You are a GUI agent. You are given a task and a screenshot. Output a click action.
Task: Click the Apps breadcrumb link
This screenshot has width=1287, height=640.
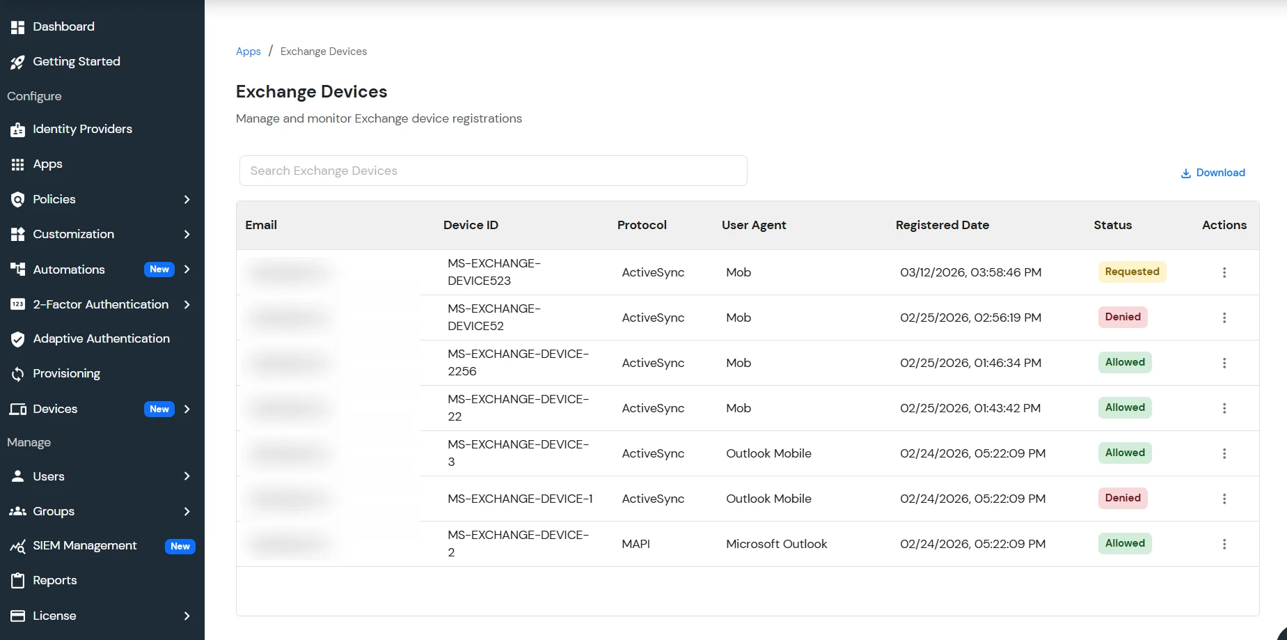248,51
